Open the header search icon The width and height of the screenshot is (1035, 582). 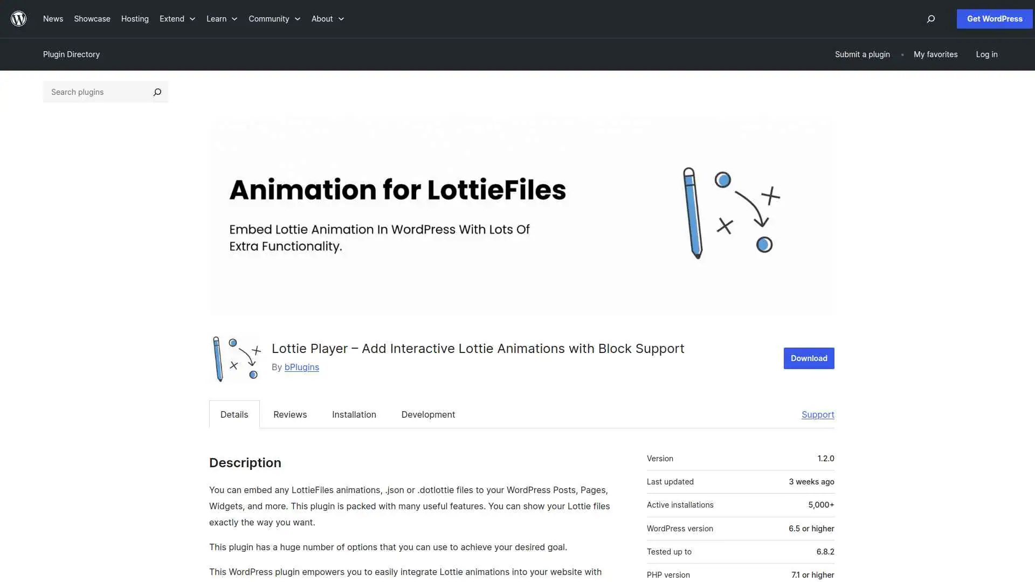[930, 19]
